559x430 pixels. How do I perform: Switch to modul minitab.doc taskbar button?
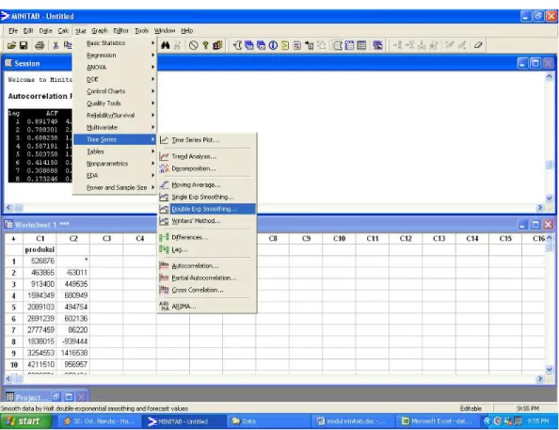tap(352, 422)
